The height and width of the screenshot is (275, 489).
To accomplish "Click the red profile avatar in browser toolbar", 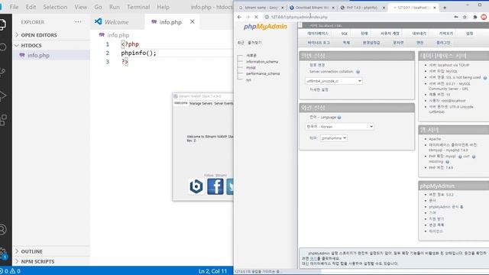I will coord(484,17).
